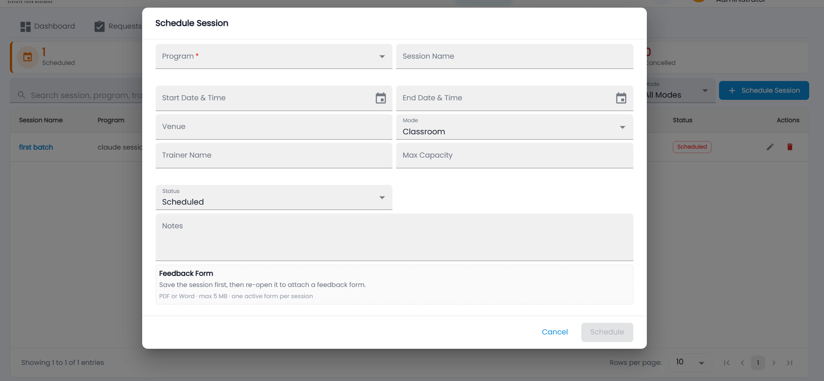Focus the Venue input field
Viewport: 824px width, 381px height.
274,127
